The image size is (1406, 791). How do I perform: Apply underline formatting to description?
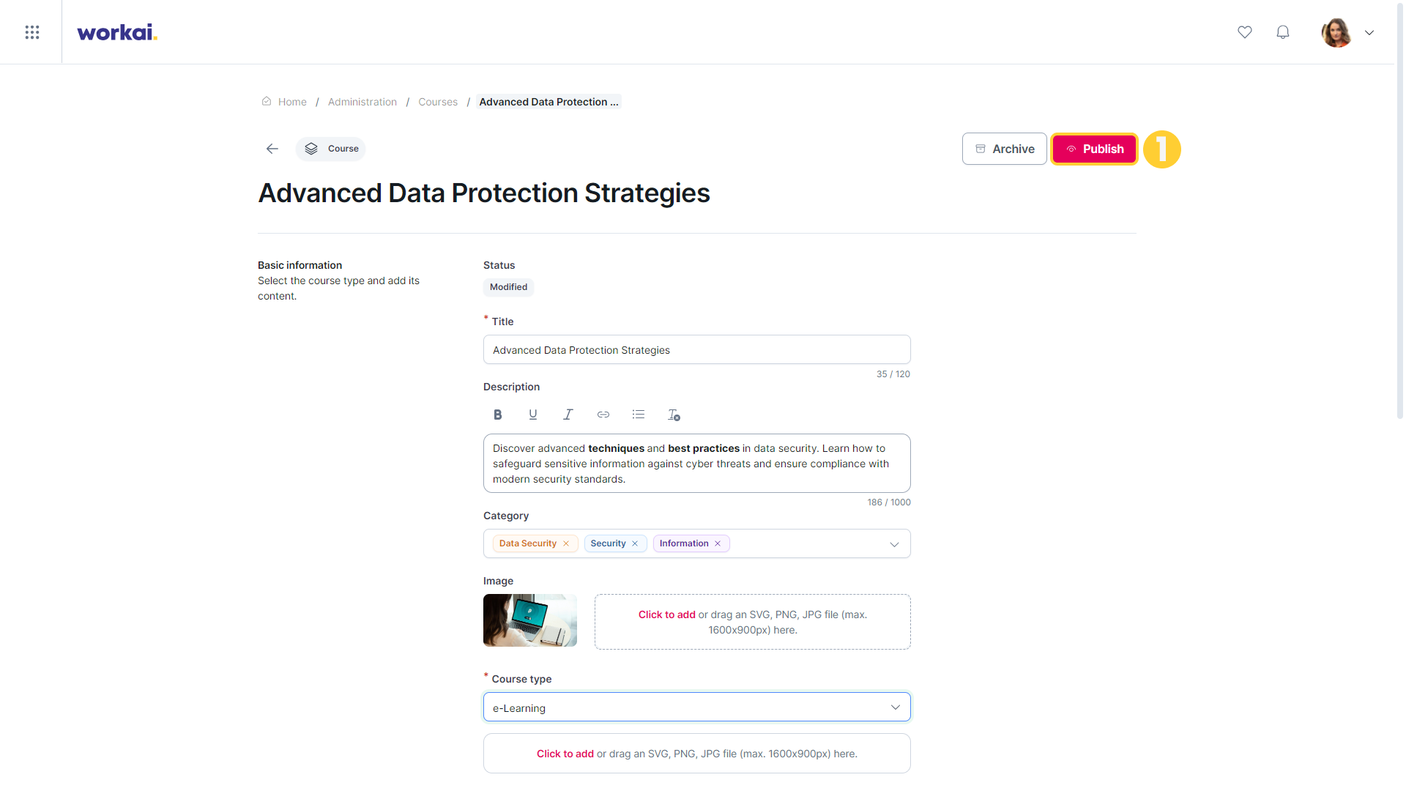point(533,415)
